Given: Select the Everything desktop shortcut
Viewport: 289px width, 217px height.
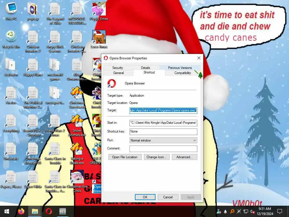Looking at the screenshot, I should click(x=11, y=123).
